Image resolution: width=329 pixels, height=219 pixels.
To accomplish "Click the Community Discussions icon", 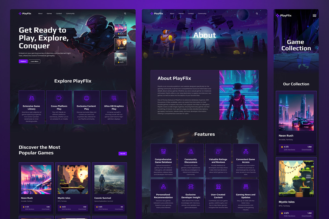I will [191, 151].
